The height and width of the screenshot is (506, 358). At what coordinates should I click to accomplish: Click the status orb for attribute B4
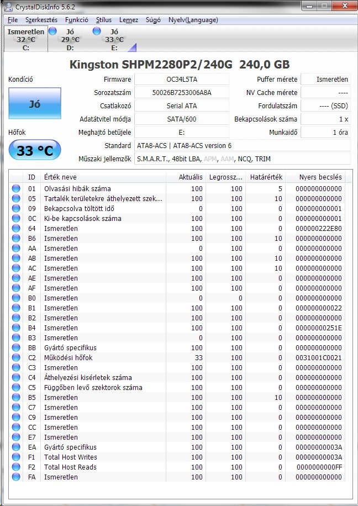tap(16, 328)
